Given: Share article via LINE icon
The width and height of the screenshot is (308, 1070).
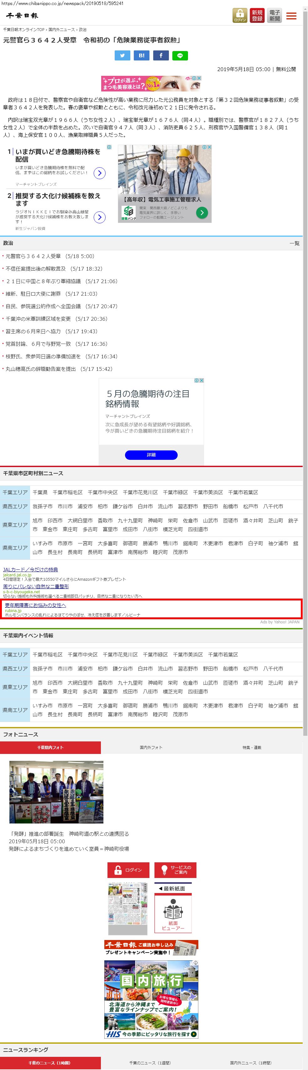Looking at the screenshot, I should click(180, 56).
